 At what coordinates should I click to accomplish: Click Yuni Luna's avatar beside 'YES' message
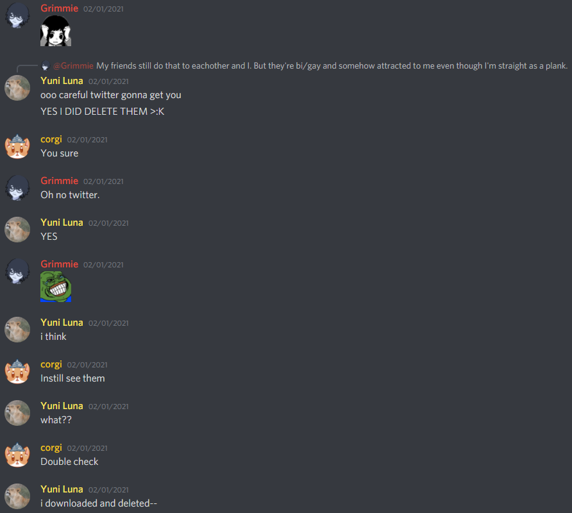click(17, 230)
